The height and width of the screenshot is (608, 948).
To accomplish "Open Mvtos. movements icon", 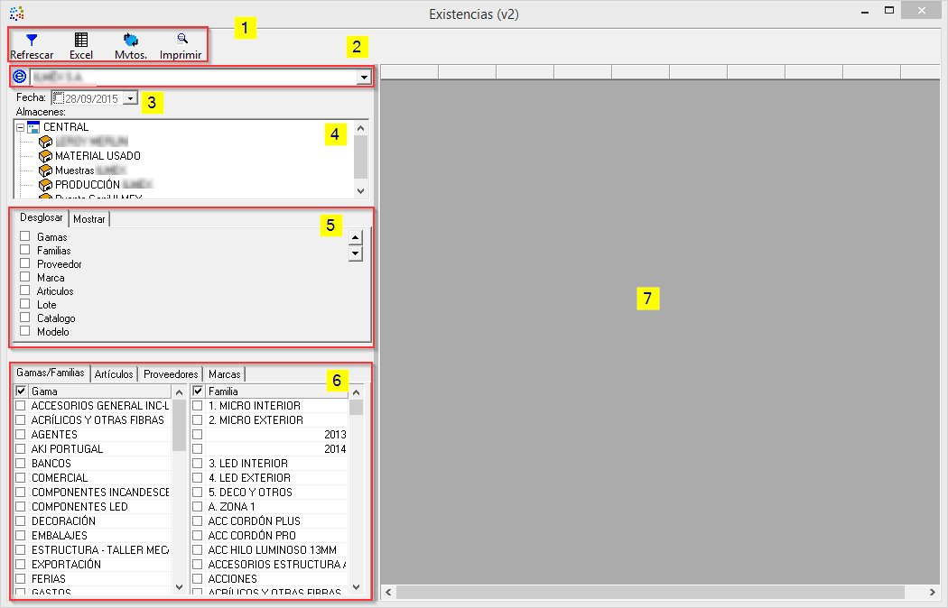I will pos(131,41).
